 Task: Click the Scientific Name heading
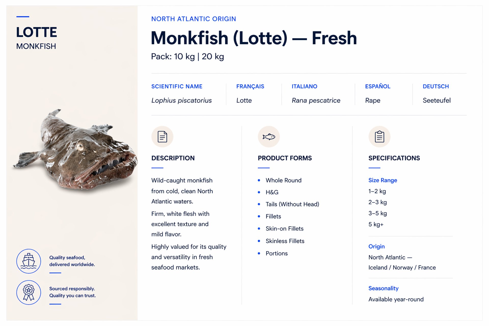(x=177, y=87)
